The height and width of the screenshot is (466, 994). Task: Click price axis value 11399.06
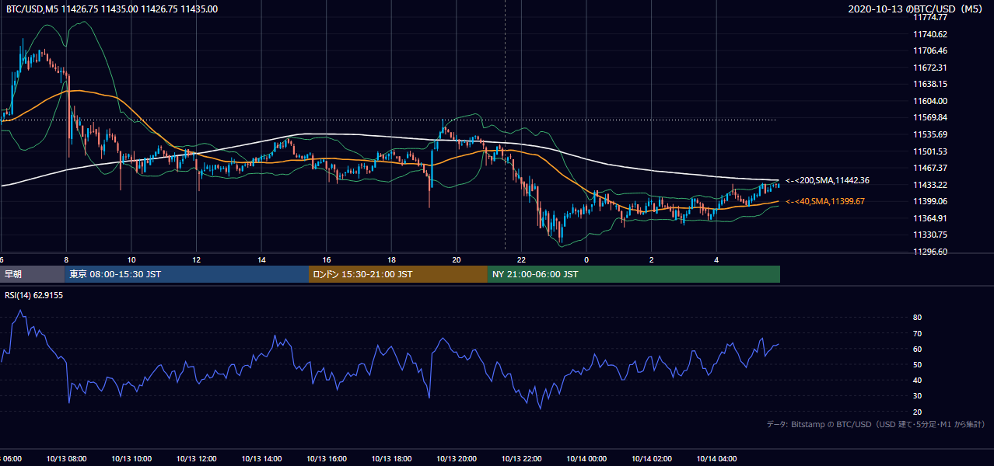click(929, 201)
